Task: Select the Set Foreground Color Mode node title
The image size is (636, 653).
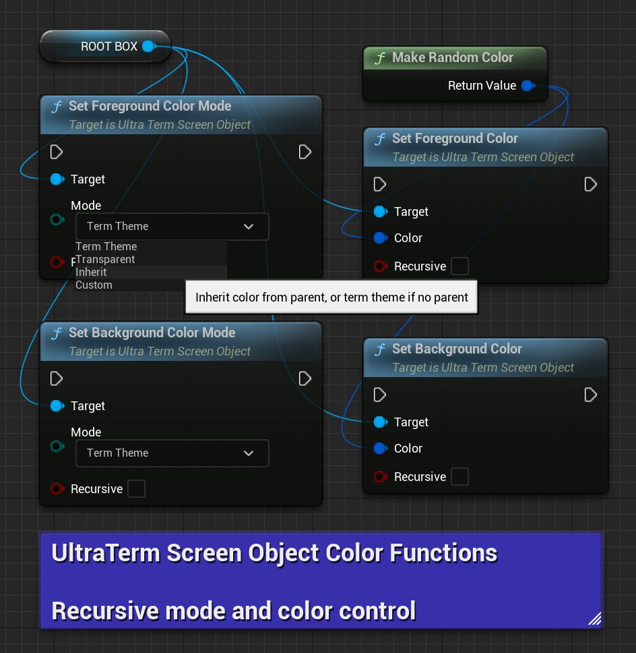Action: point(150,106)
